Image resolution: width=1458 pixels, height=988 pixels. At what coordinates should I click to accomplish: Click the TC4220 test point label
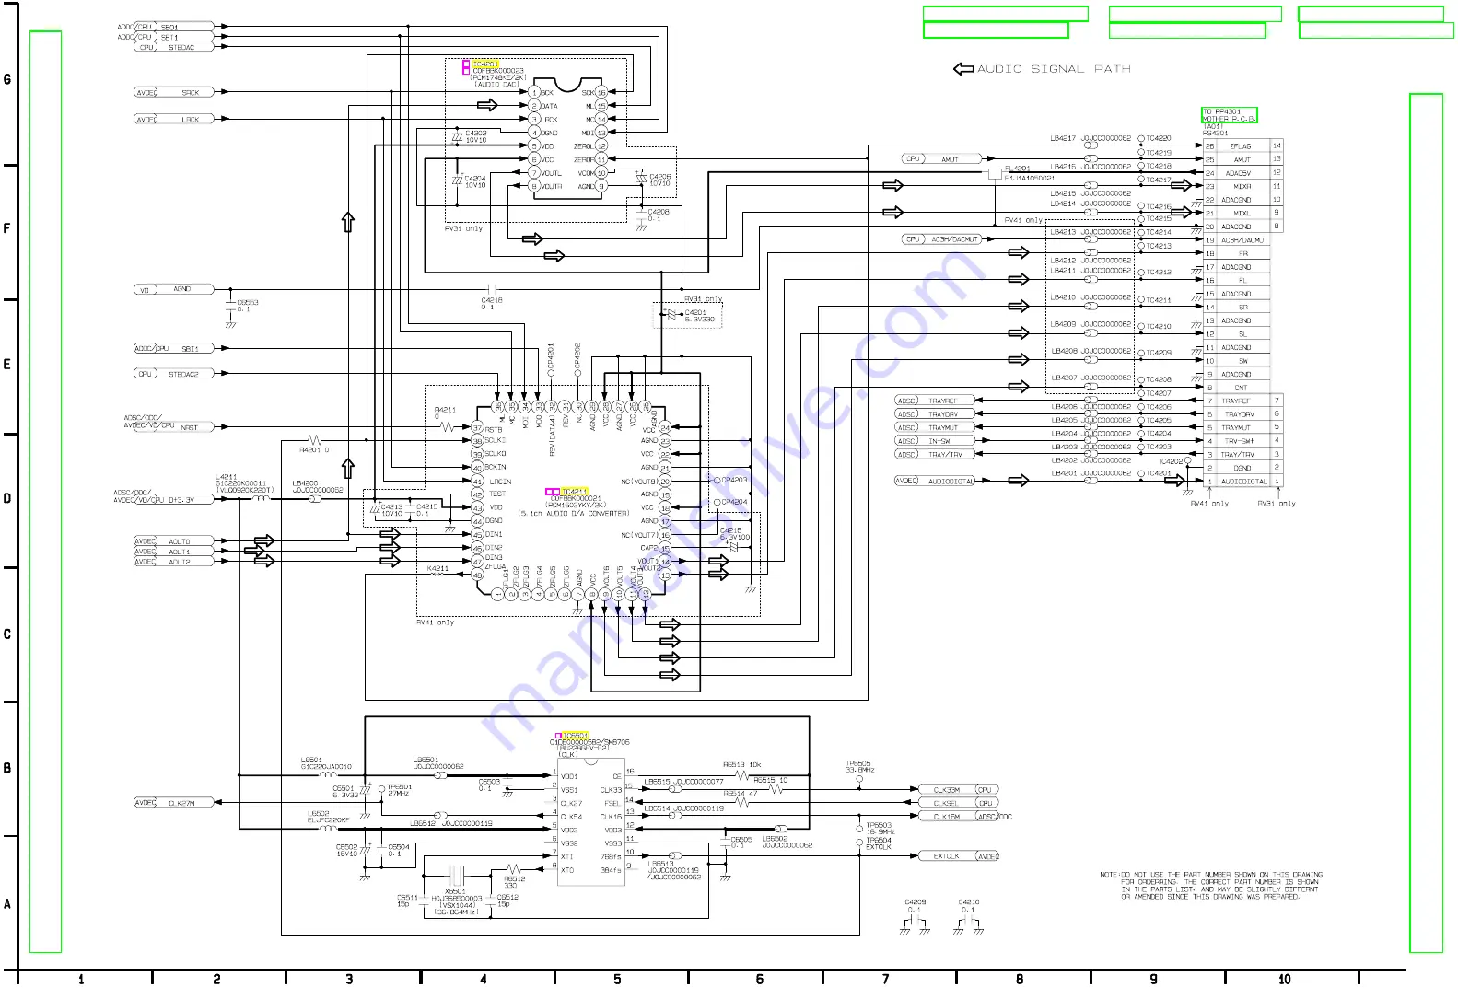pos(1159,138)
